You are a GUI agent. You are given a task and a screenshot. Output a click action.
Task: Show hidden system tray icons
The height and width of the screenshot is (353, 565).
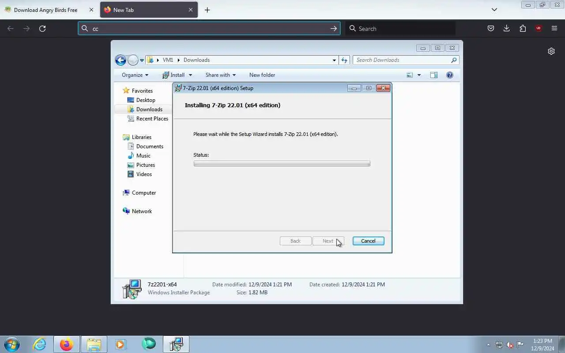(x=488, y=345)
